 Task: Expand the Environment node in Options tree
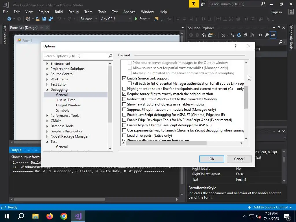(x=47, y=64)
